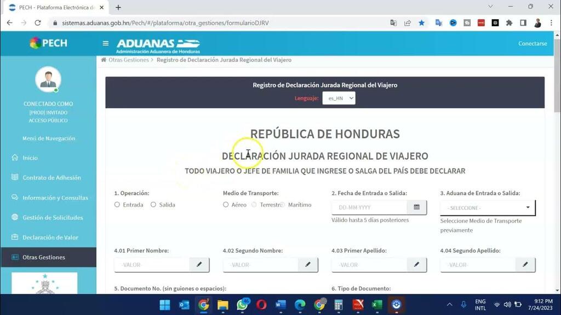
Task: Open Otras Gestiones in sidebar menu
Action: [44, 257]
